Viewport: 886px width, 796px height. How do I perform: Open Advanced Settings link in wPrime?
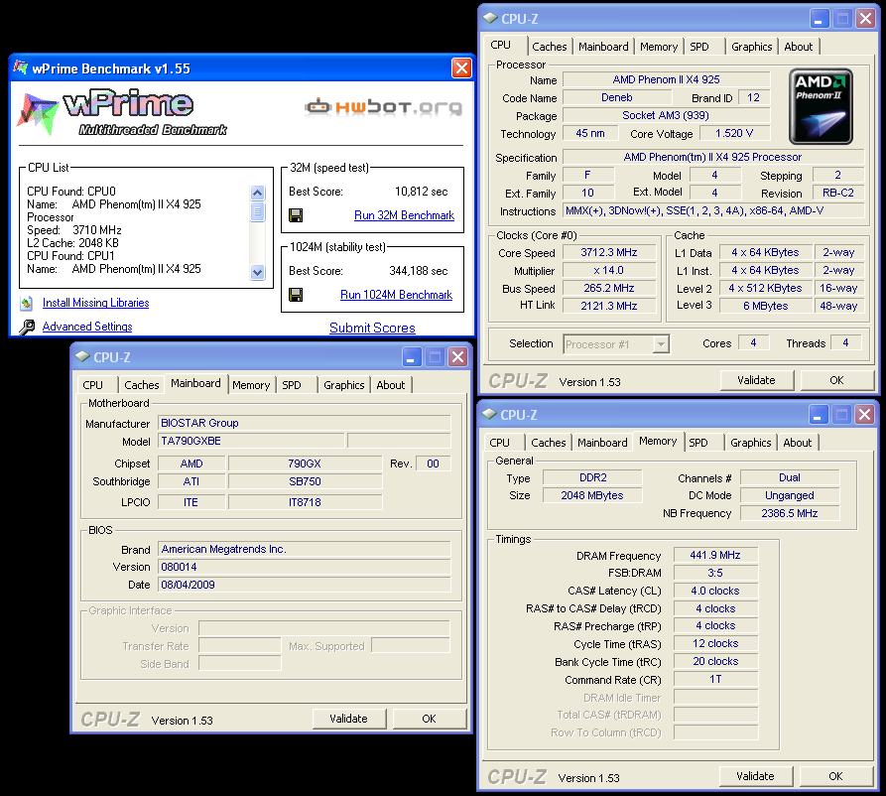(87, 327)
